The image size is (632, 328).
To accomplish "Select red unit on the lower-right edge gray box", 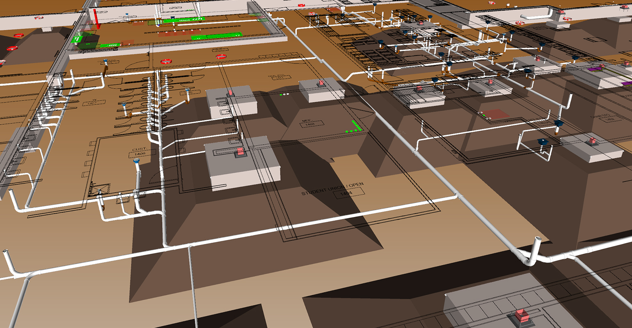I will tap(593, 141).
